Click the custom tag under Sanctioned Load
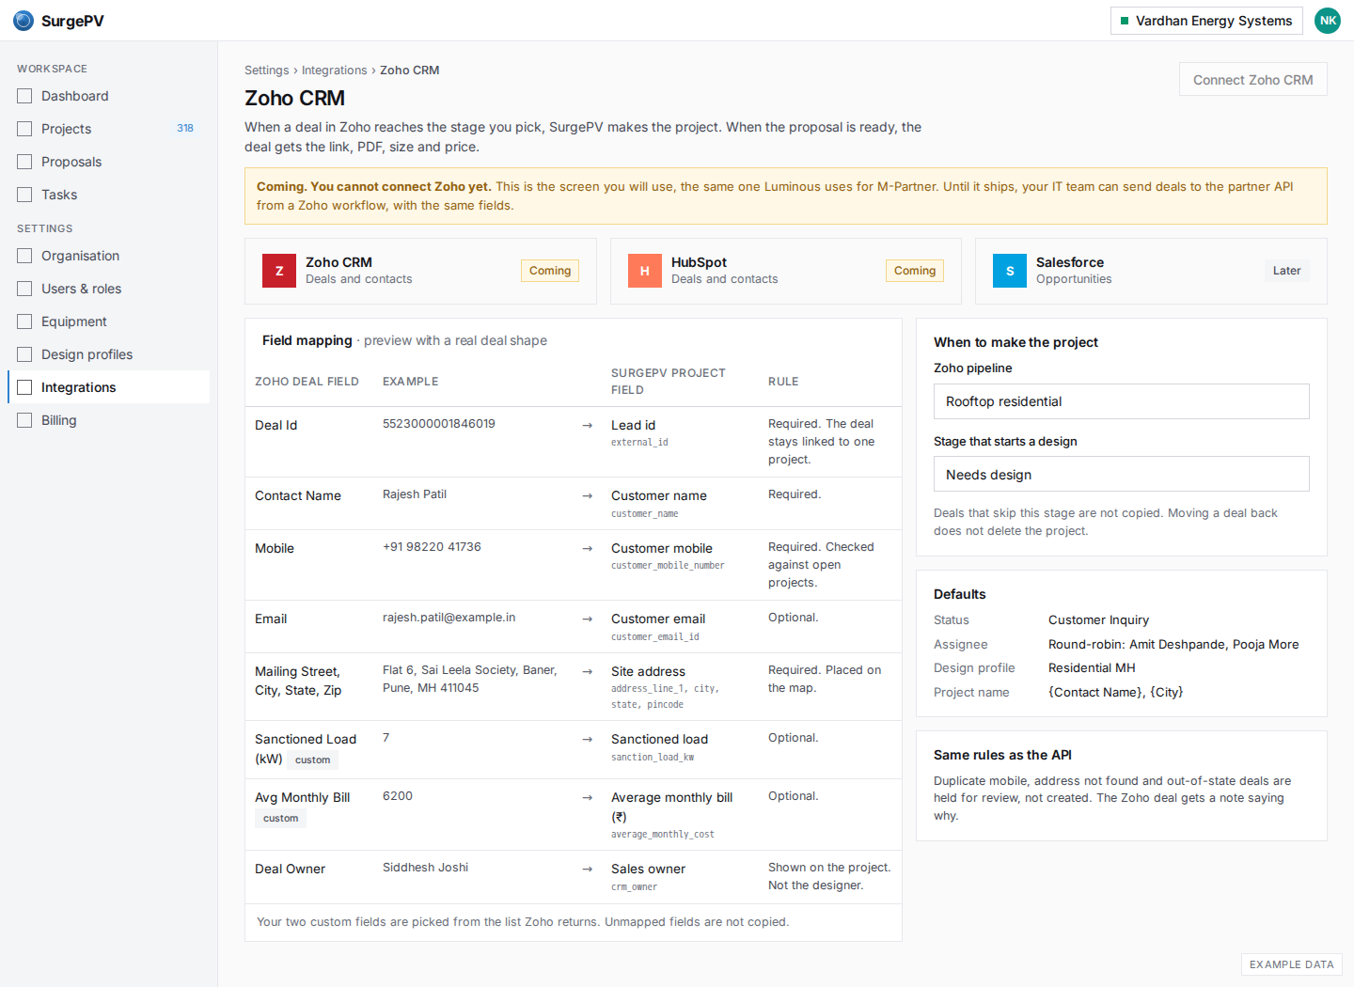 (x=312, y=760)
